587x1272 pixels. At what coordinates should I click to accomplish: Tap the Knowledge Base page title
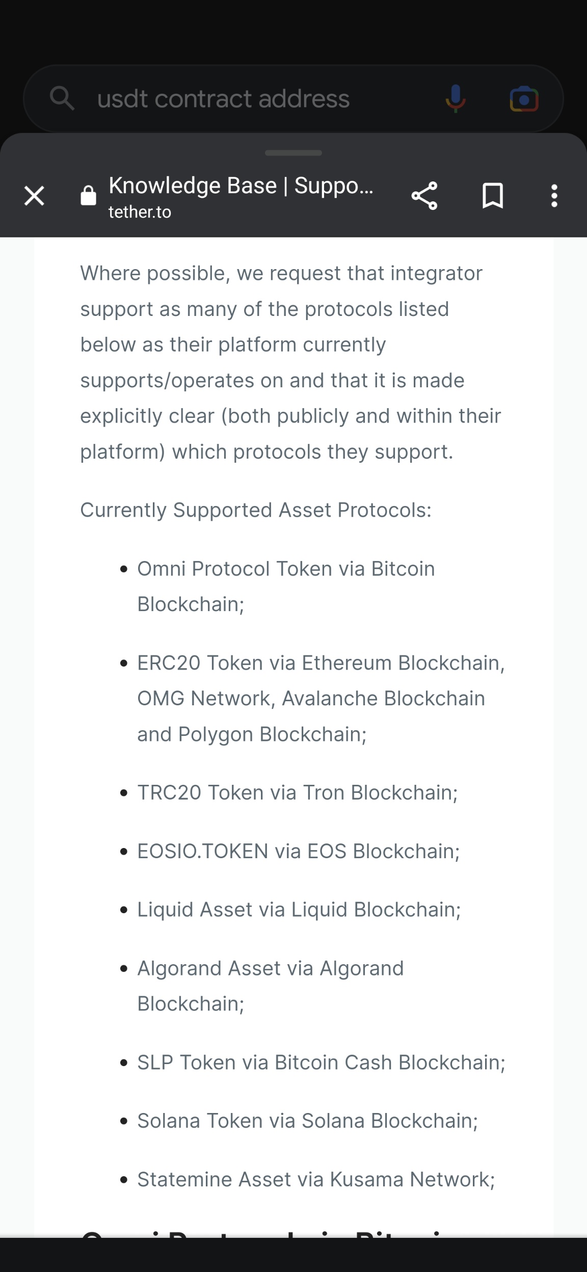tap(241, 185)
